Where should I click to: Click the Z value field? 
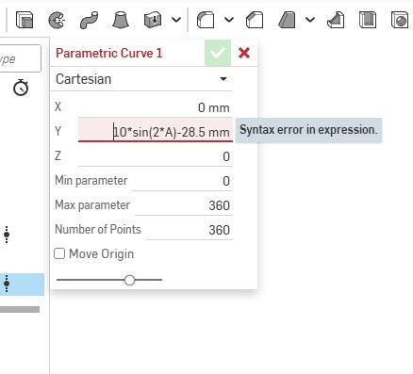pos(156,156)
